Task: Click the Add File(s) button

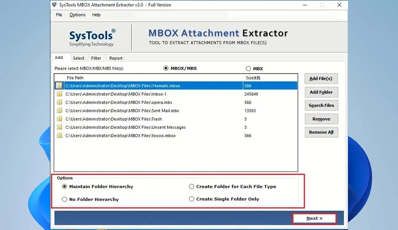Action: (321, 78)
